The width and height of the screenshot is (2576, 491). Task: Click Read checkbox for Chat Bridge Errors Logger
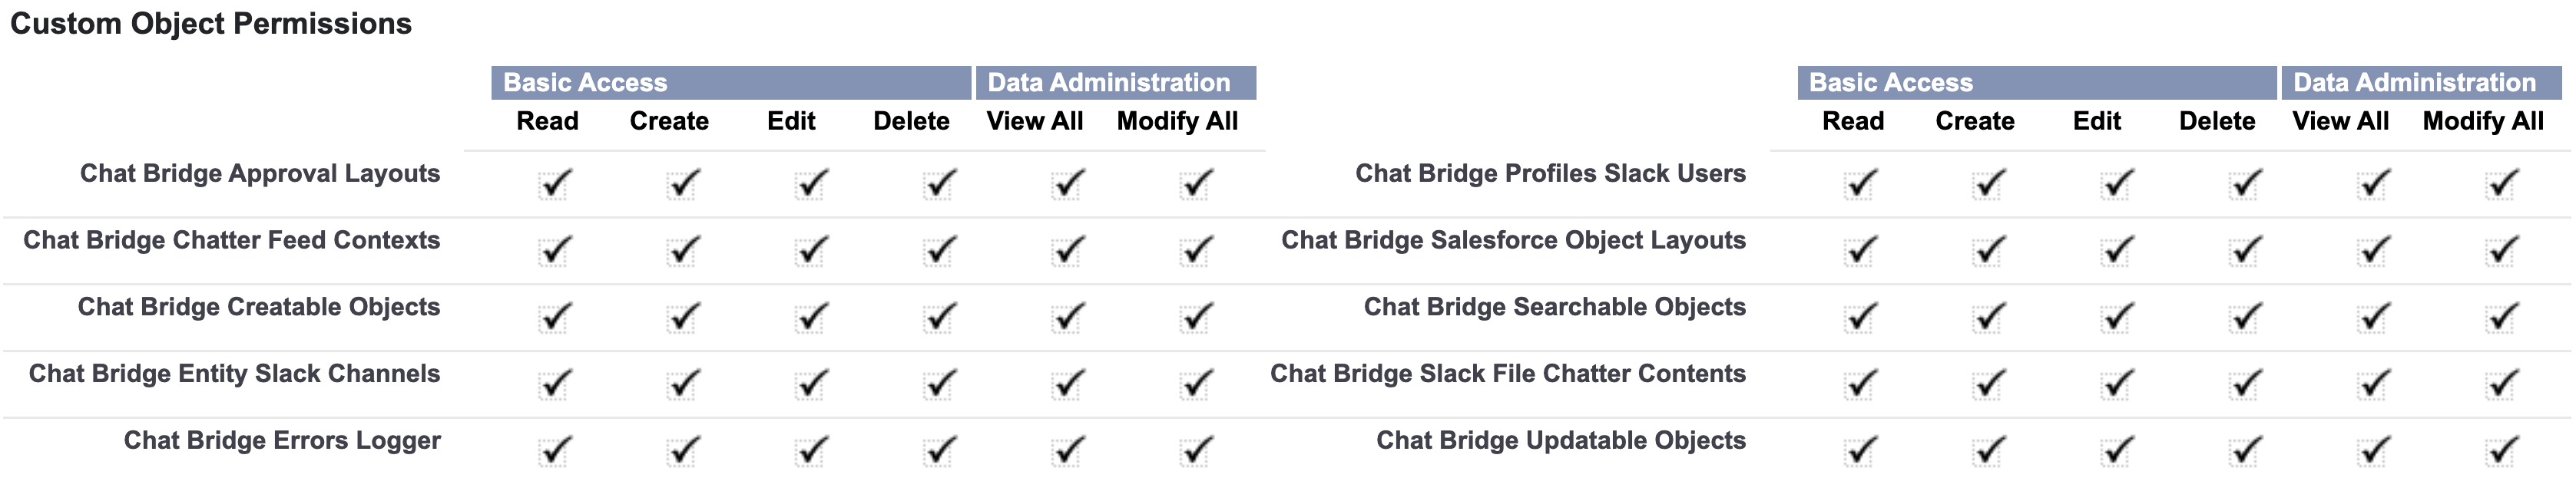[554, 452]
